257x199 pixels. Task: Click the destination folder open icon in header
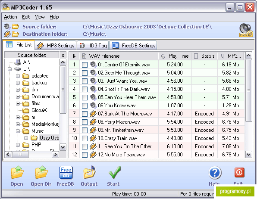[x=16, y=34]
